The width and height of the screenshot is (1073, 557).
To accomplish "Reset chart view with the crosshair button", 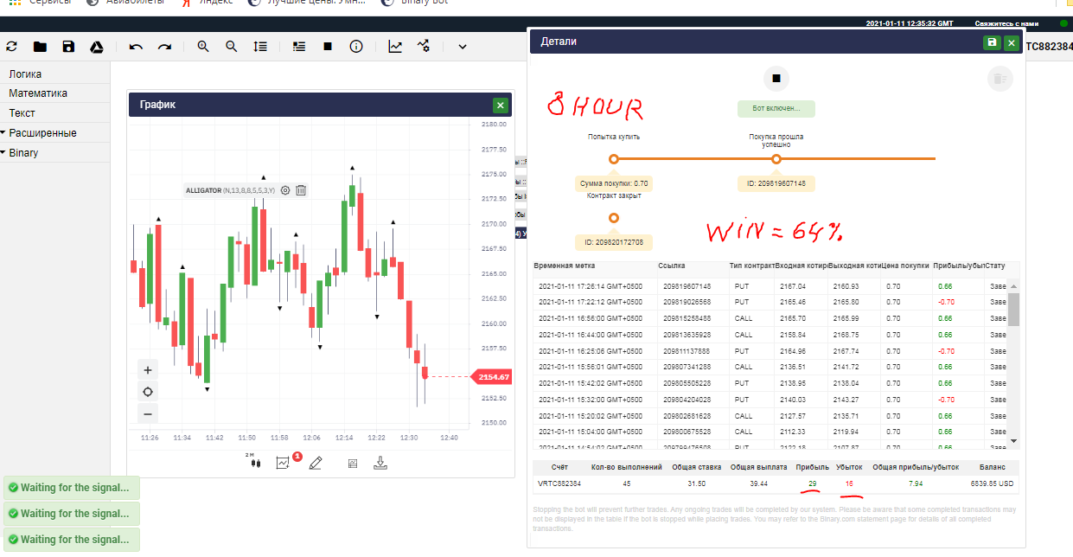I will coord(148,392).
